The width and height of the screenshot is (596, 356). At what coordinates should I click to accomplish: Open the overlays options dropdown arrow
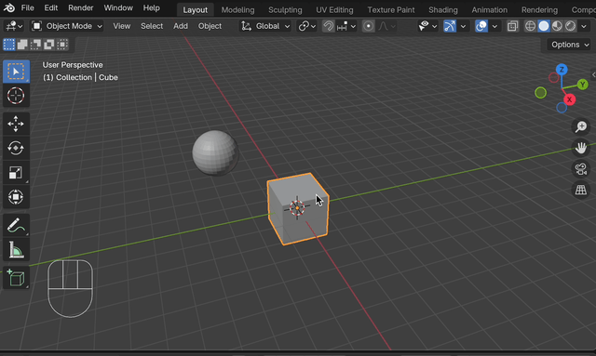pos(494,26)
